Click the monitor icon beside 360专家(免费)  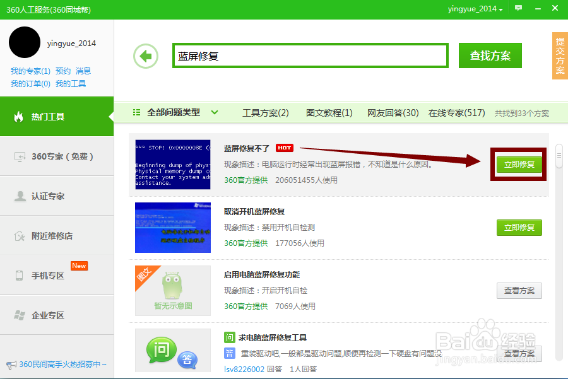(20, 156)
